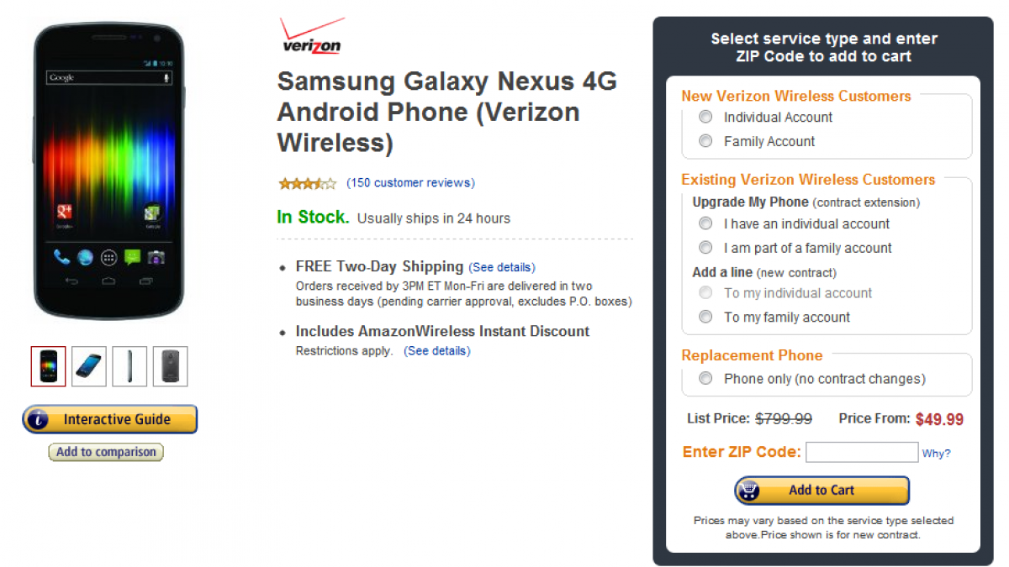This screenshot has width=1009, height=567.
Task: Click the Add to Cart button
Action: click(821, 491)
